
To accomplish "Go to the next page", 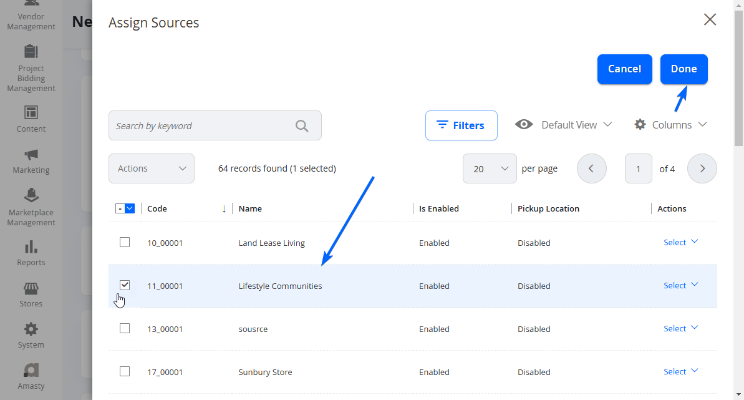I will click(702, 168).
